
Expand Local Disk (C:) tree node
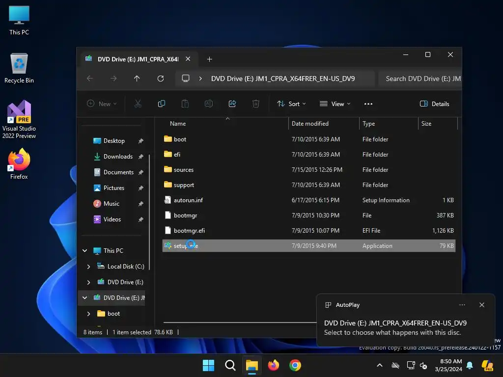(88, 267)
